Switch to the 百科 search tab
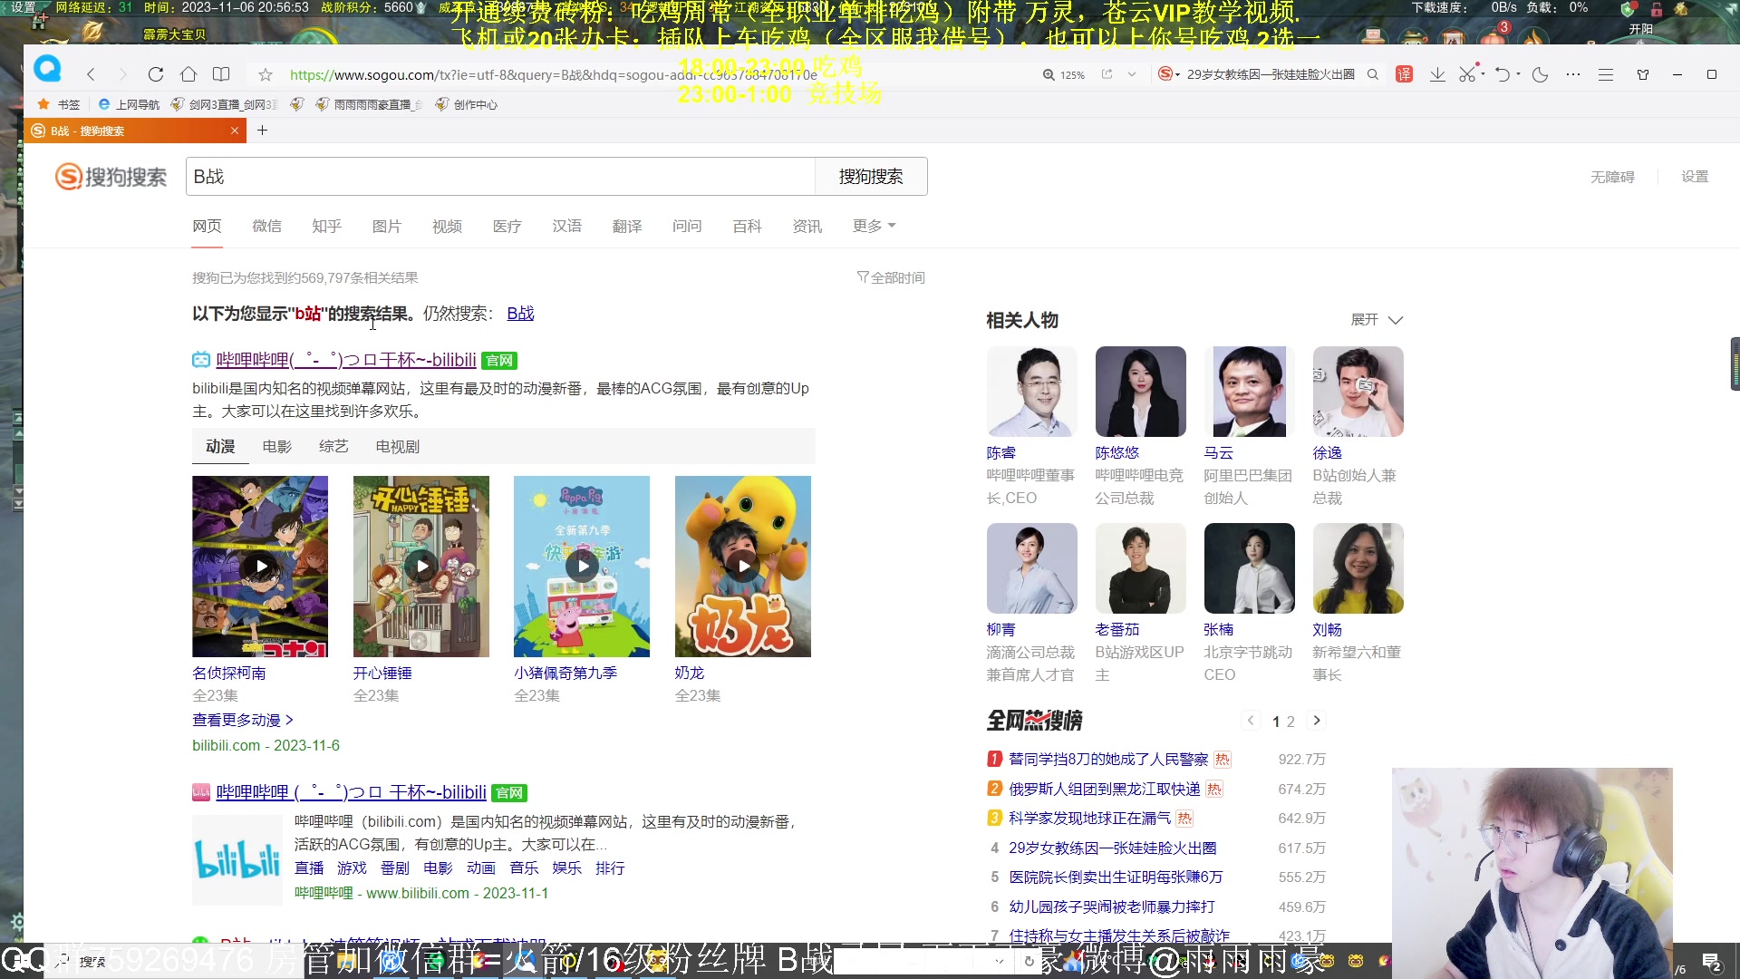 (x=747, y=226)
